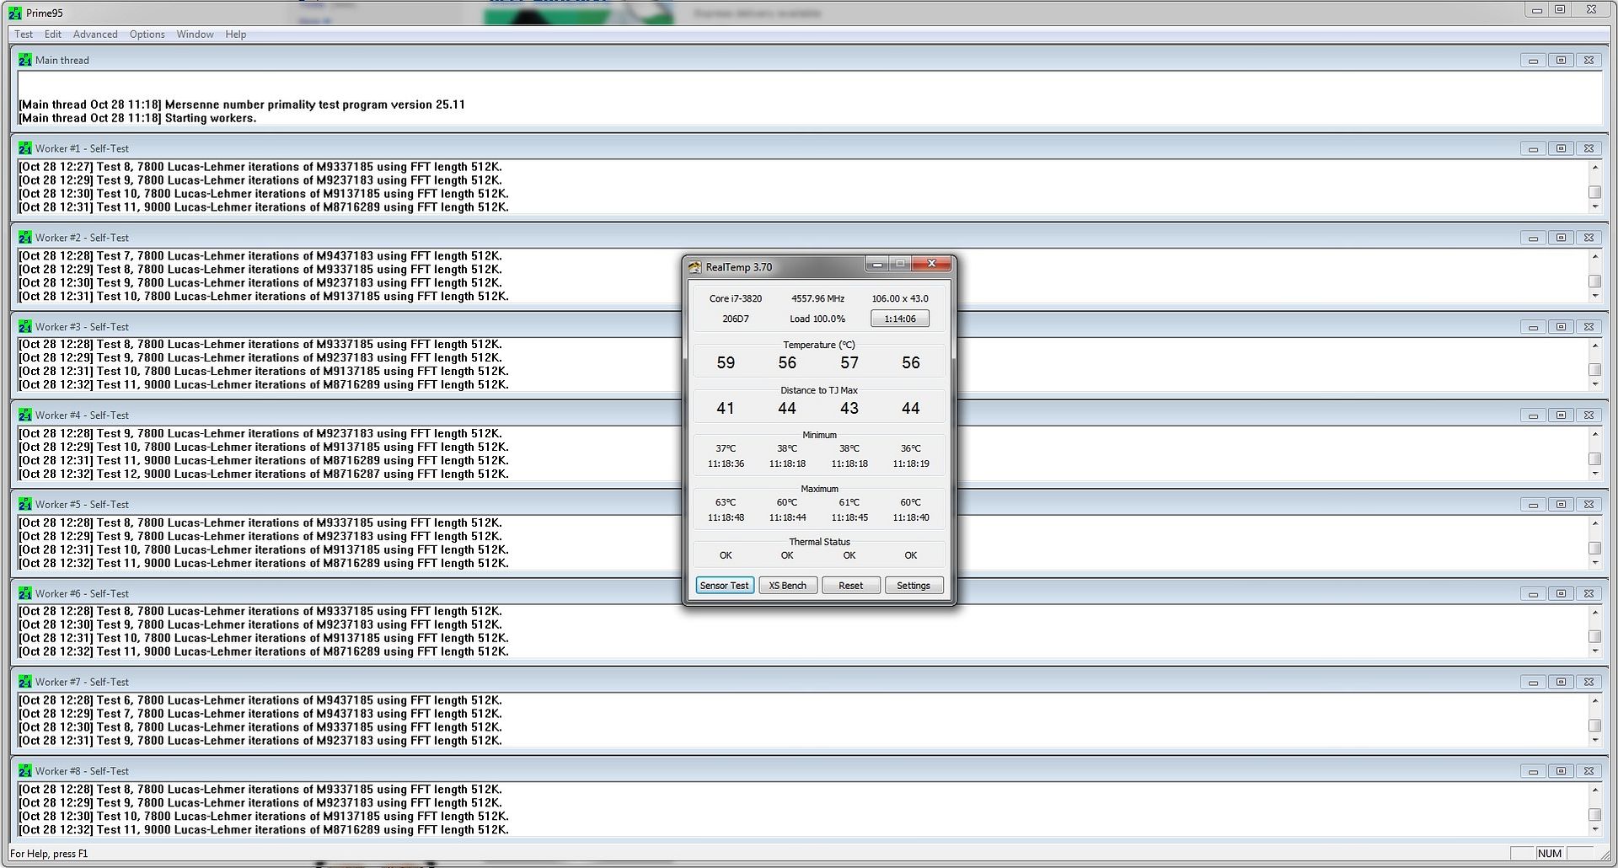This screenshot has width=1618, height=868.
Task: Click the Worker #3 - Self-Test title bar
Action: (809, 326)
